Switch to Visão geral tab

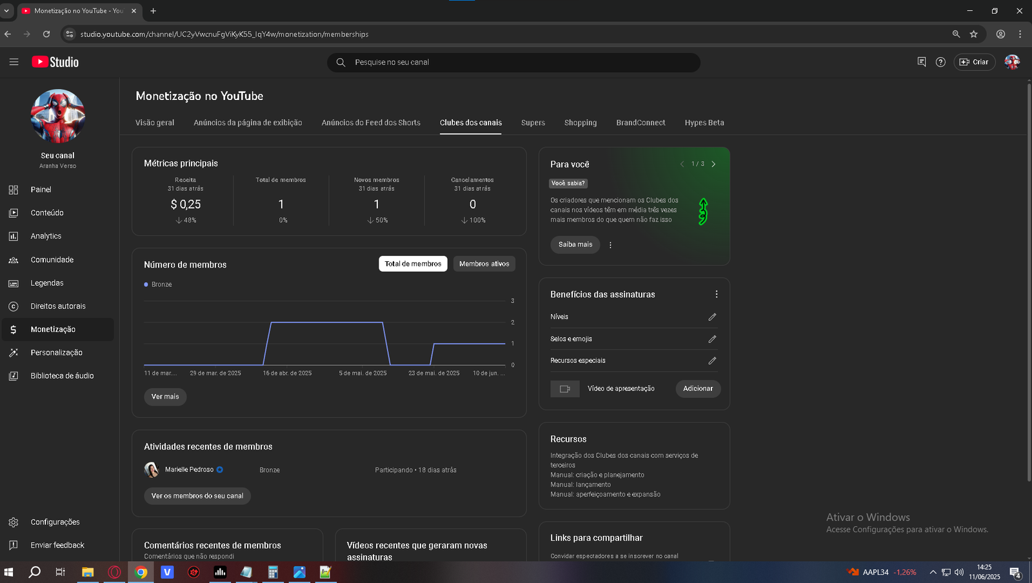[x=155, y=123]
